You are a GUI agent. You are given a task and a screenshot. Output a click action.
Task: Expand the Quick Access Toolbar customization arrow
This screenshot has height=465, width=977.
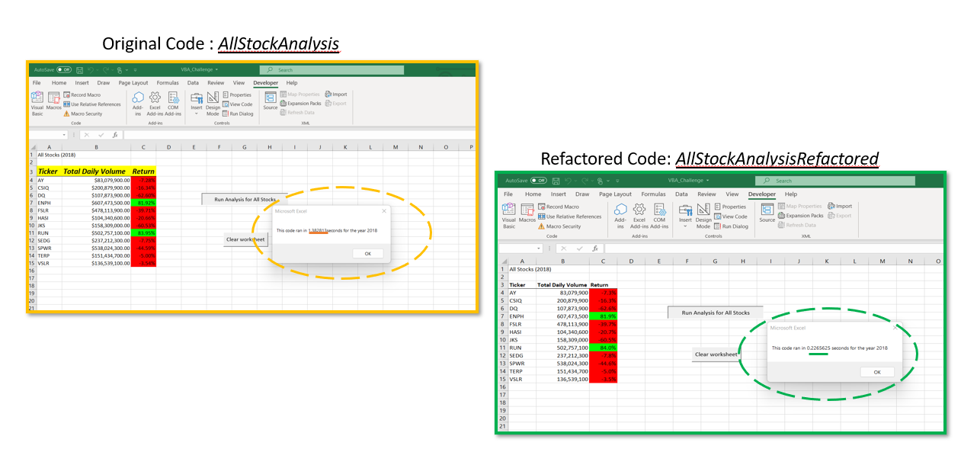tap(135, 70)
